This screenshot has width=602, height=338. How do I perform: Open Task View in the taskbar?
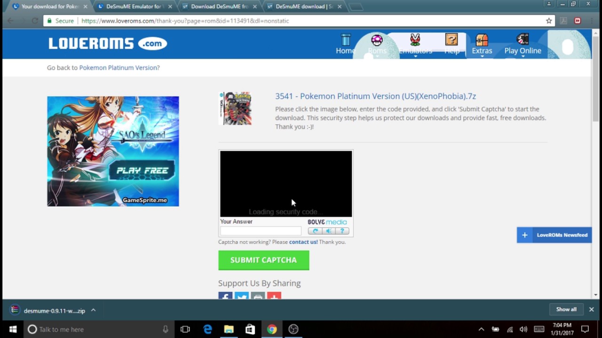pos(185,329)
